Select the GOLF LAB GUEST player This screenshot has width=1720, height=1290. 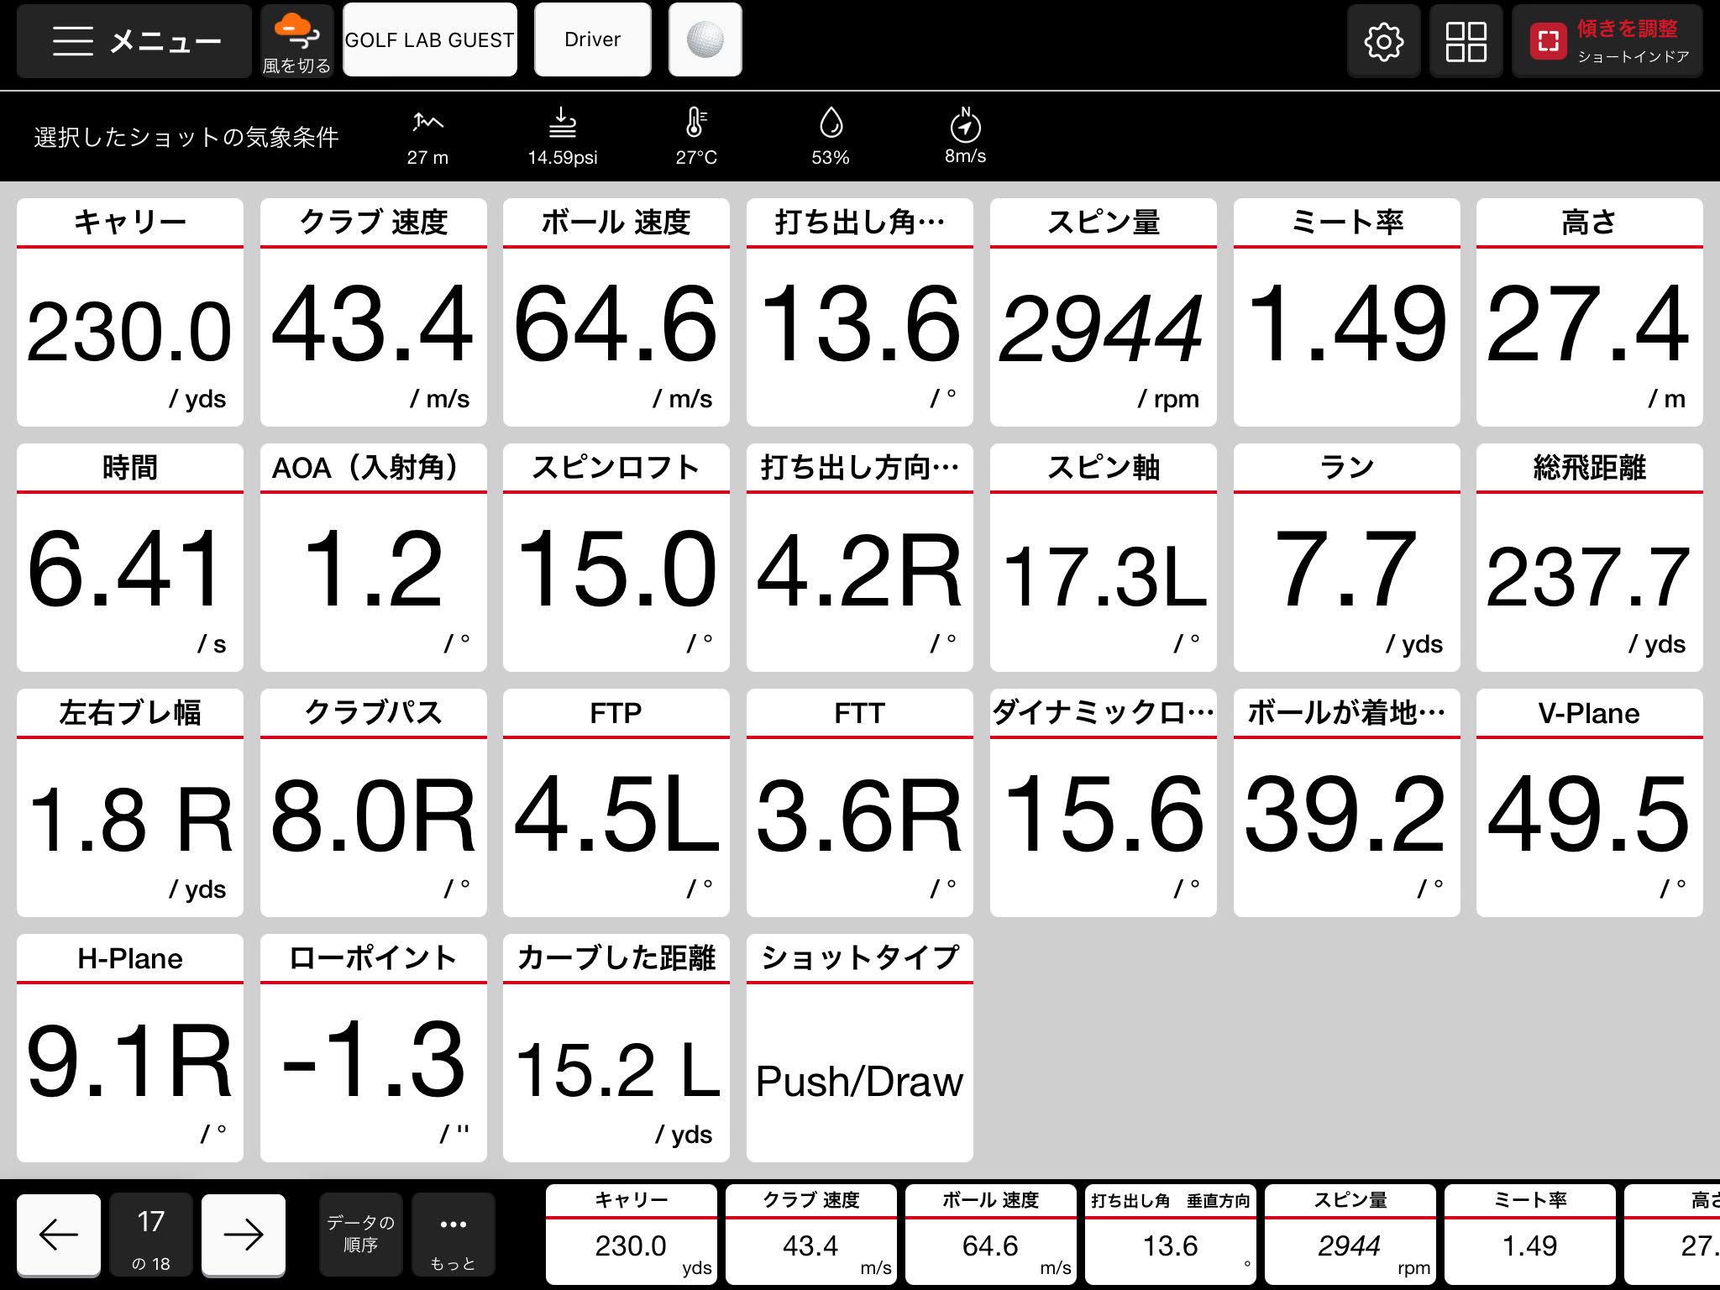pyautogui.click(x=429, y=40)
